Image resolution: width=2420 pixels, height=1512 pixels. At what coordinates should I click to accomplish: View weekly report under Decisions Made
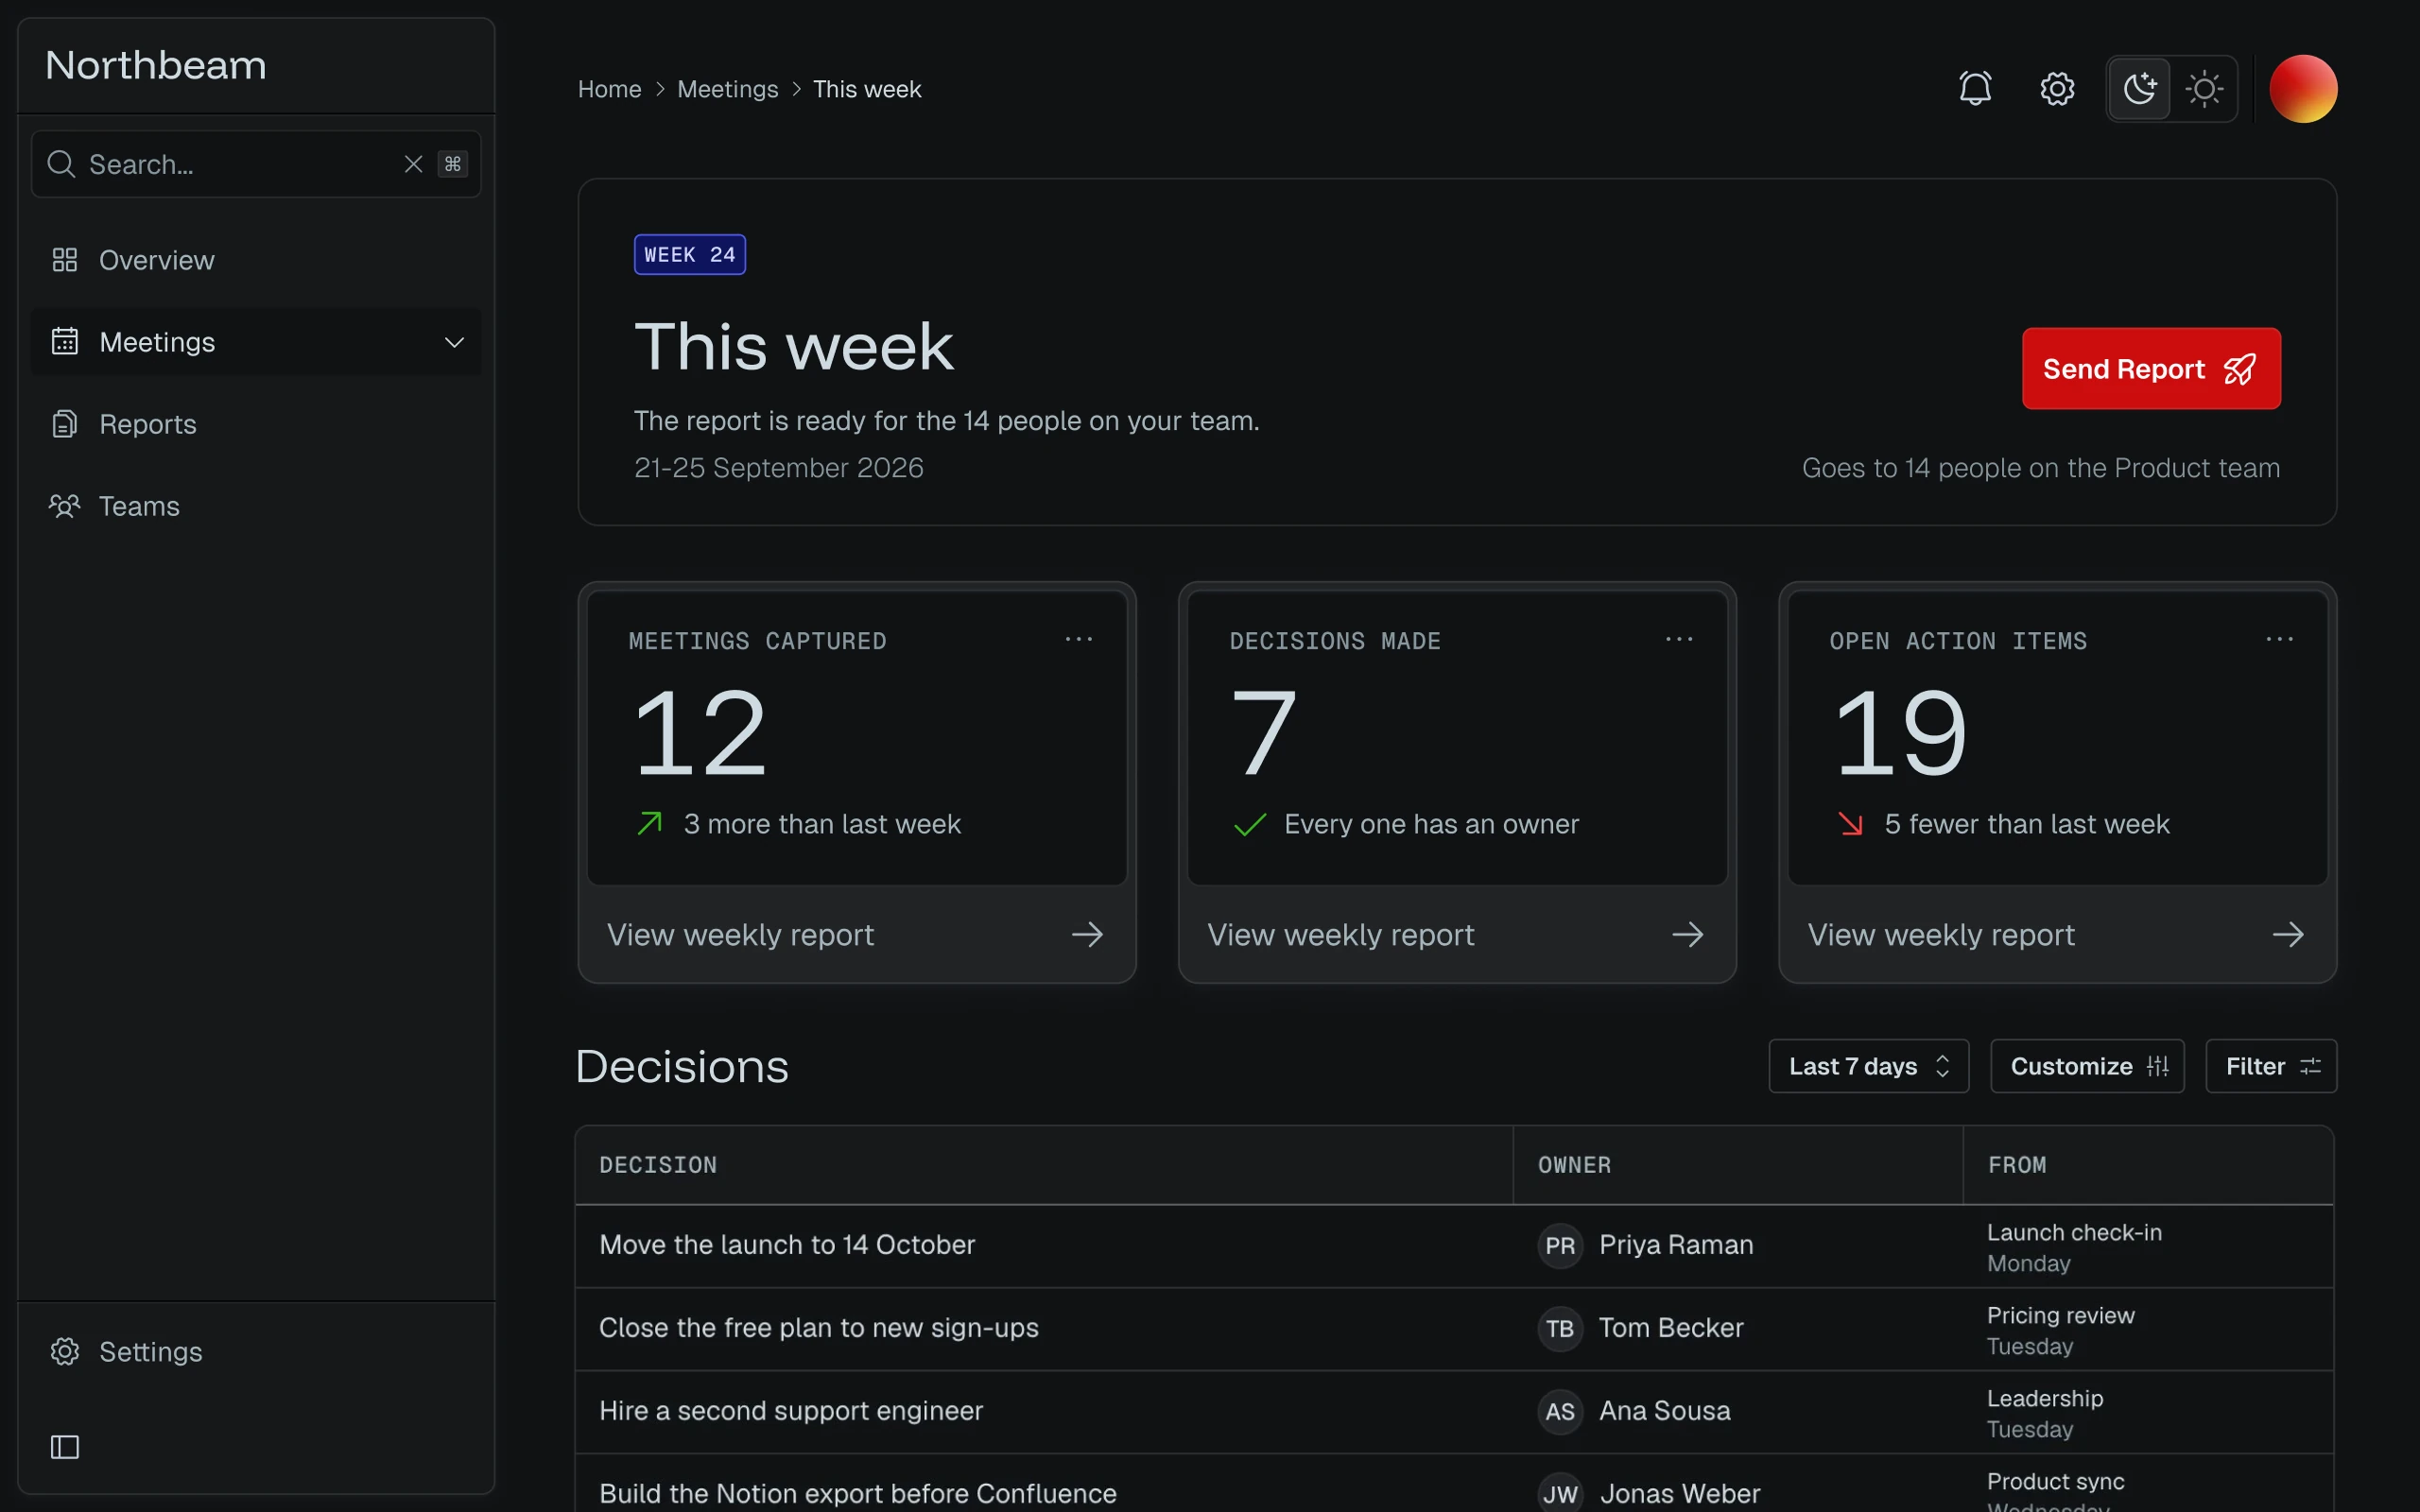click(1456, 934)
